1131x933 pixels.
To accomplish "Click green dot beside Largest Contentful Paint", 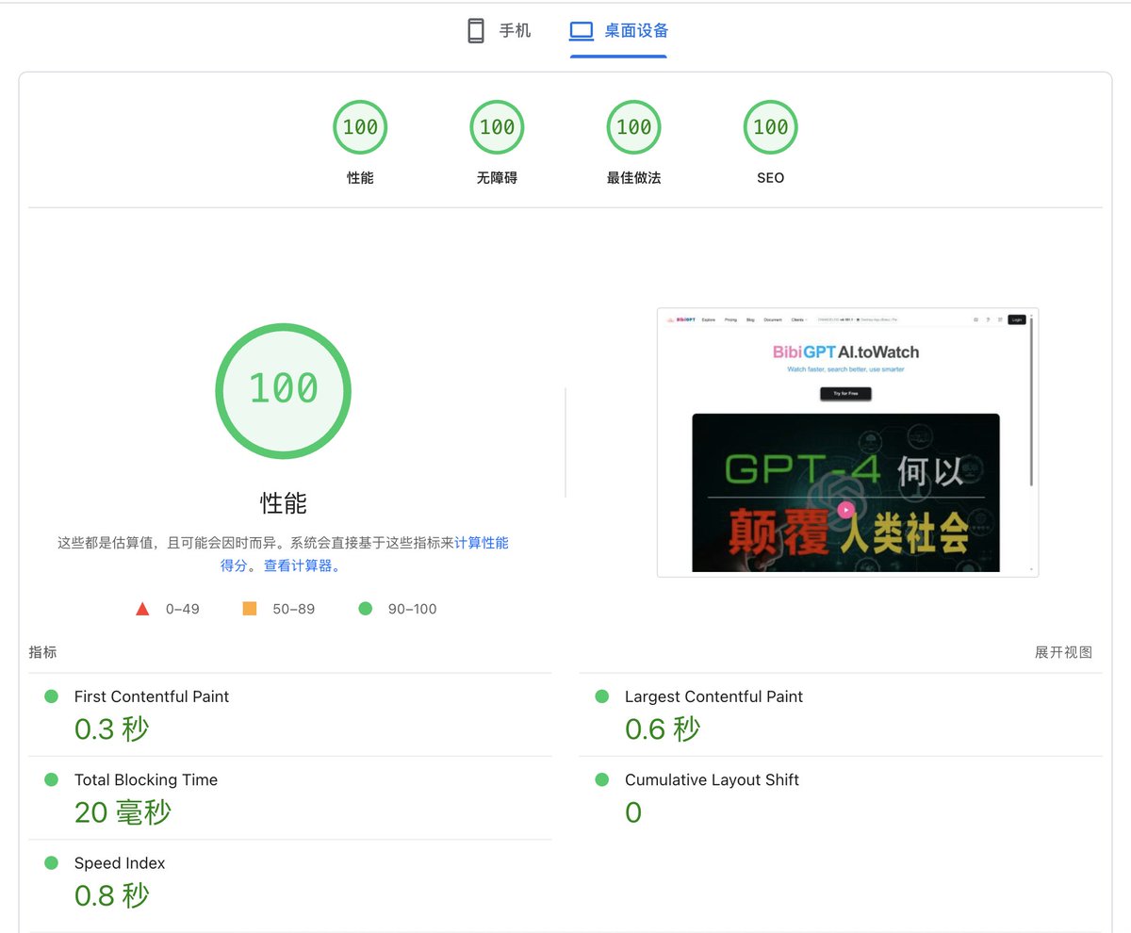I will (602, 696).
